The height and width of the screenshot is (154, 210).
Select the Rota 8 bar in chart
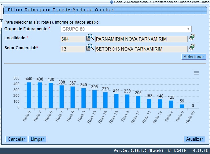click(29, 95)
